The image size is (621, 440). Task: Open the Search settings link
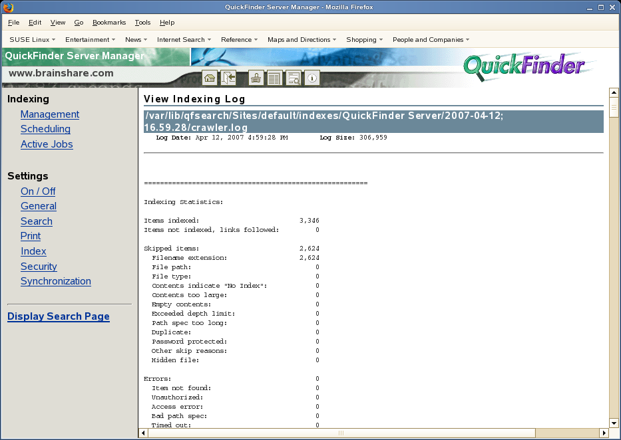click(x=37, y=221)
